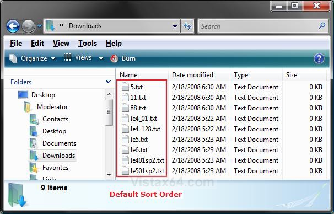Select the top Desktop tree item

pyautogui.click(x=43, y=95)
